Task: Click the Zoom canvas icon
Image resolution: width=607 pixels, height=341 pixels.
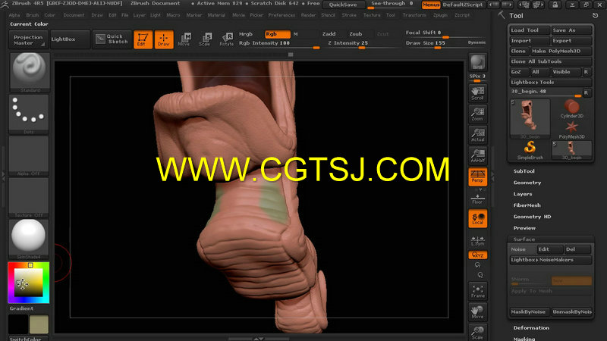Action: tap(478, 114)
